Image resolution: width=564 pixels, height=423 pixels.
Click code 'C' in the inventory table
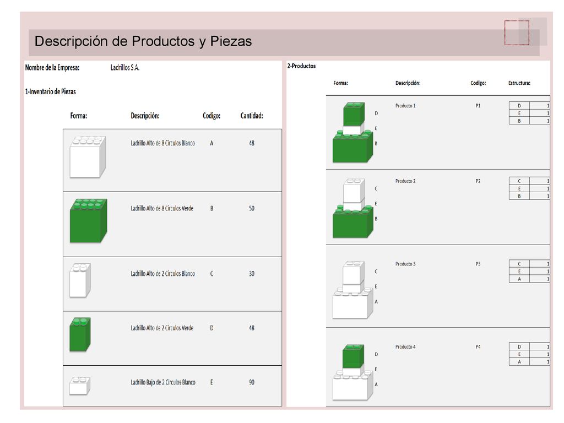tap(211, 274)
